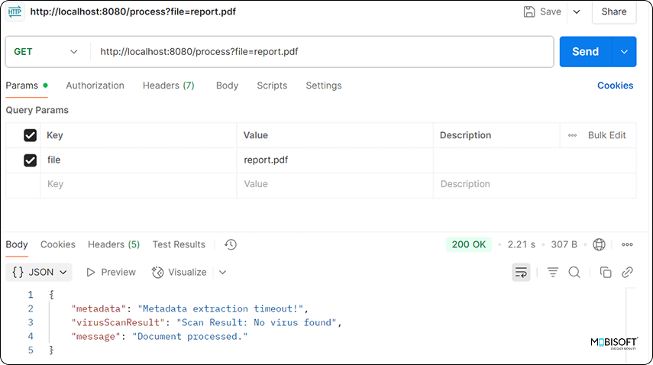Open response more options ellipsis
The image size is (653, 365).
point(627,244)
